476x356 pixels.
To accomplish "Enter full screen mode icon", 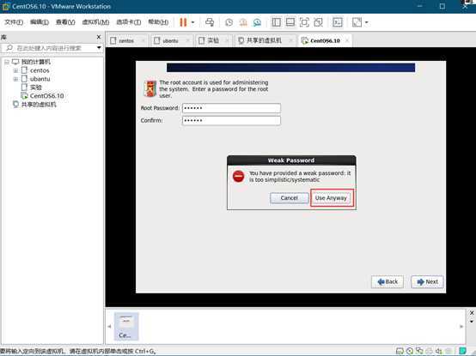I will point(304,22).
